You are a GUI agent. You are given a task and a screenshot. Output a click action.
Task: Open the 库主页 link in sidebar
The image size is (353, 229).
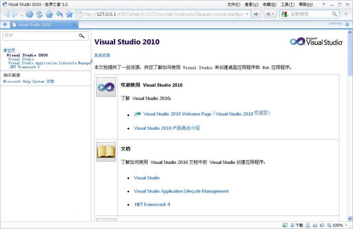[x=9, y=50]
